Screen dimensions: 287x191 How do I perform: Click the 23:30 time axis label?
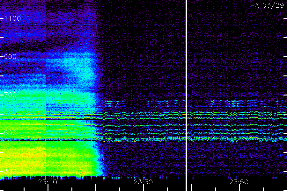point(143,182)
